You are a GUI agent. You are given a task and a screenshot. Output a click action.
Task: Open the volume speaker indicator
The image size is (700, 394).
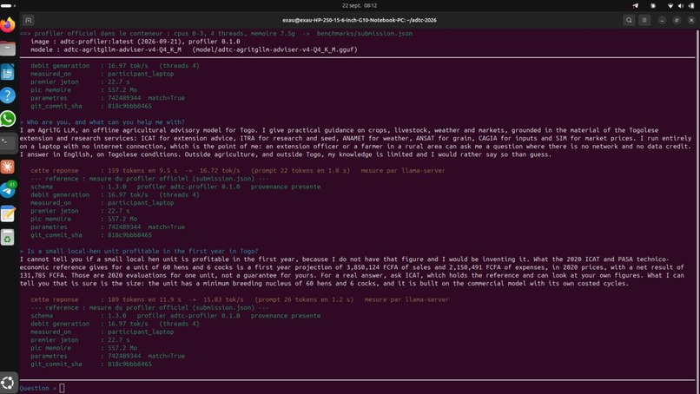(x=681, y=6)
